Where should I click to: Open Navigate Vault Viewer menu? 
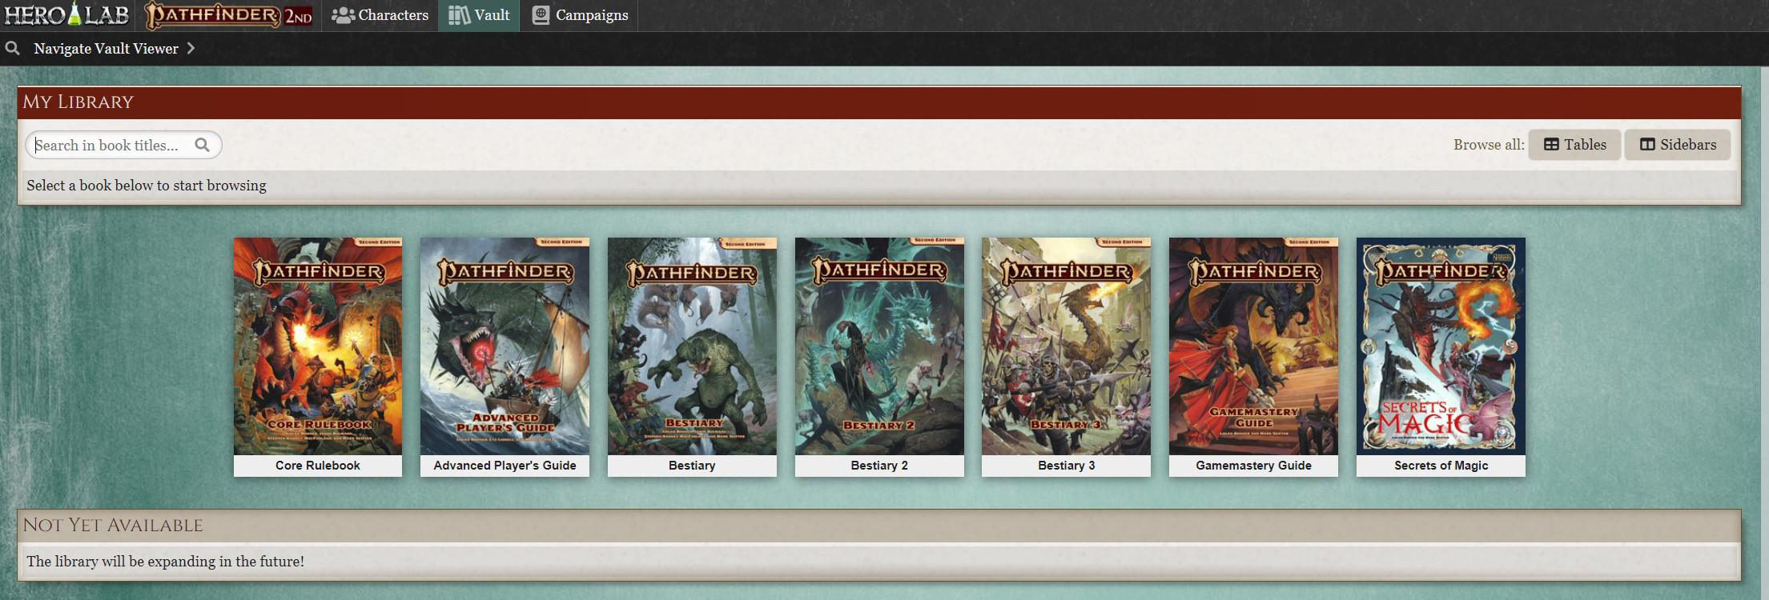pyautogui.click(x=106, y=49)
